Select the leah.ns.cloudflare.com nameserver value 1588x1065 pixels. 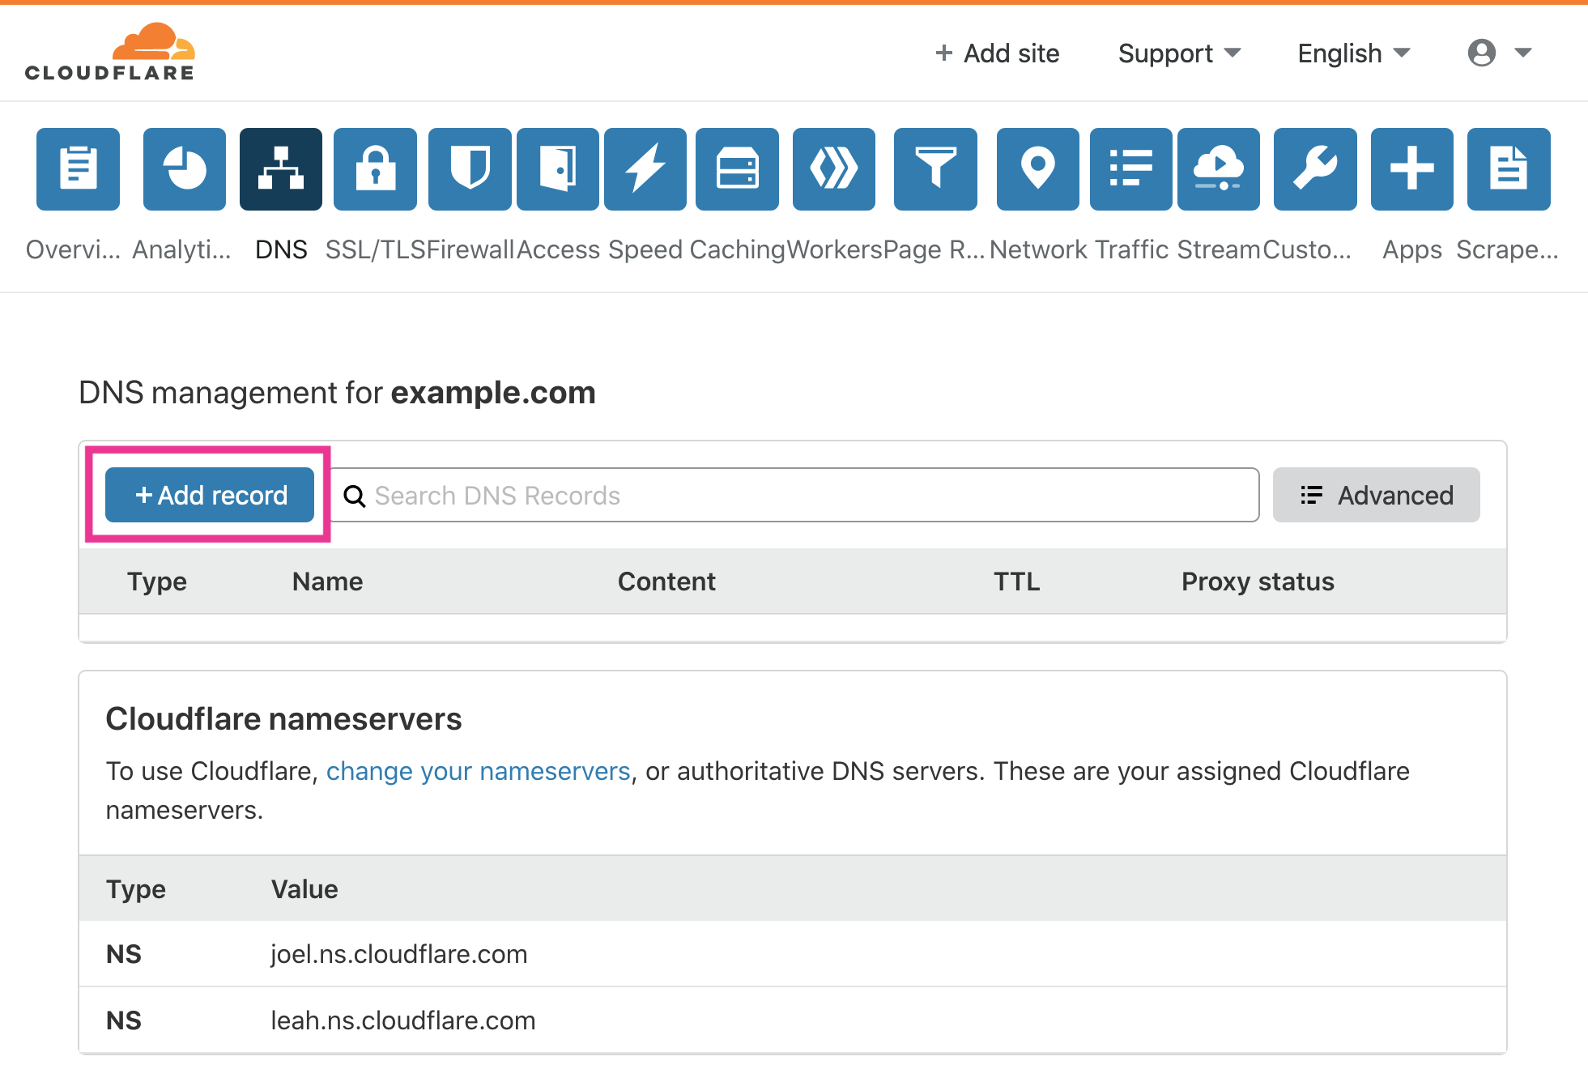pyautogui.click(x=403, y=1020)
